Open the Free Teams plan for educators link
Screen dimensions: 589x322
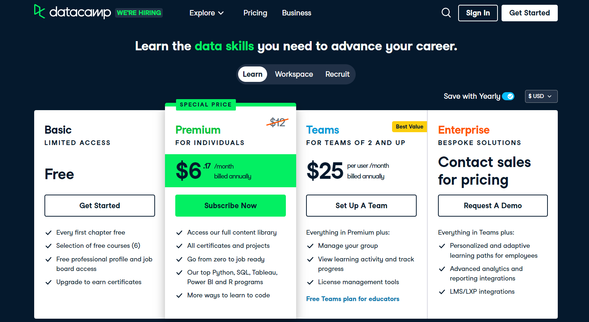click(x=353, y=299)
